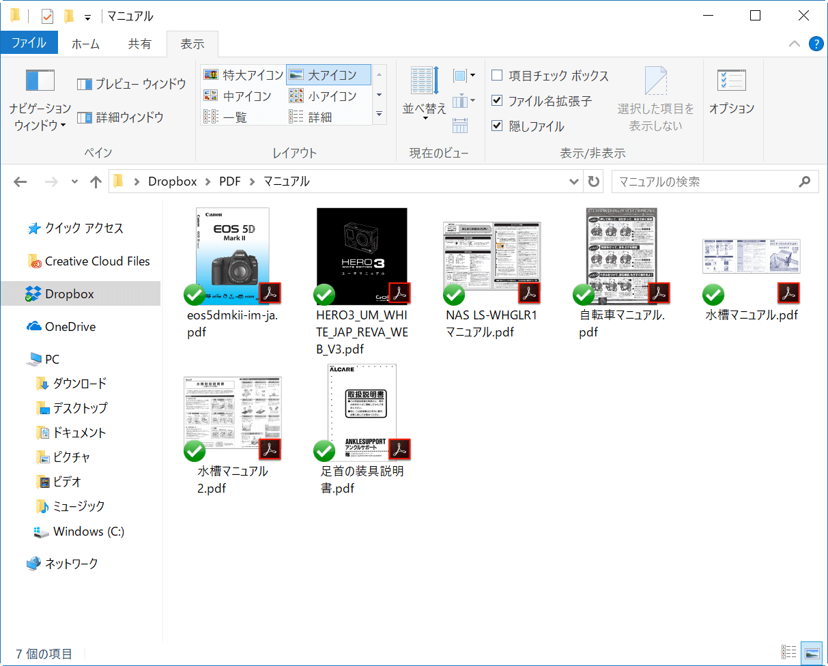Enable item check boxes (項目チェック ボックス)
The image size is (828, 666).
coord(550,76)
